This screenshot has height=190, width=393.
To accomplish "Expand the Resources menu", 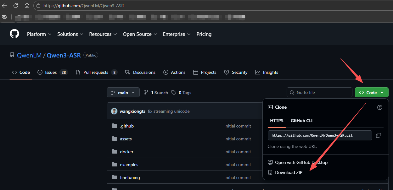I will (x=103, y=34).
